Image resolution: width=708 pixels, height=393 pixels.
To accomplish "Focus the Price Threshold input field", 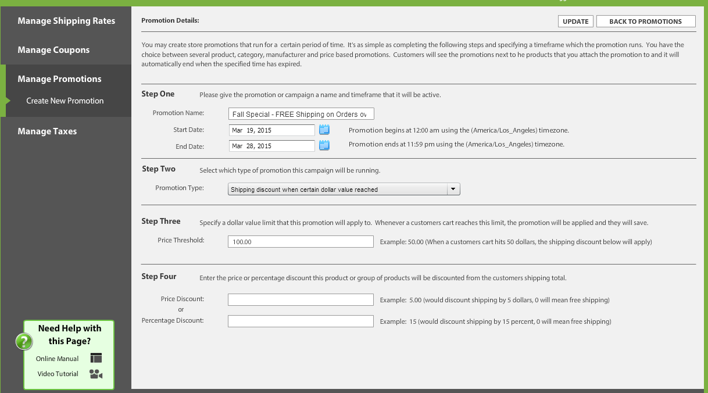I will pyautogui.click(x=301, y=241).
